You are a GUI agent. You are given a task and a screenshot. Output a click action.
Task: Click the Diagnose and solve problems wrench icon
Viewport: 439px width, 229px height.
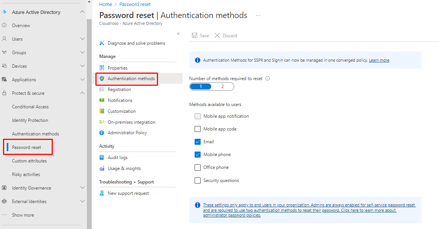(x=102, y=43)
